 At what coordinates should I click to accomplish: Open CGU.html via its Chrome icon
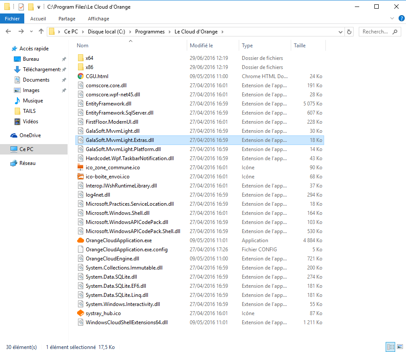[x=81, y=76]
